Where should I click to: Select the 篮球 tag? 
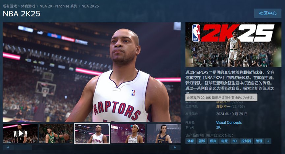point(202,141)
